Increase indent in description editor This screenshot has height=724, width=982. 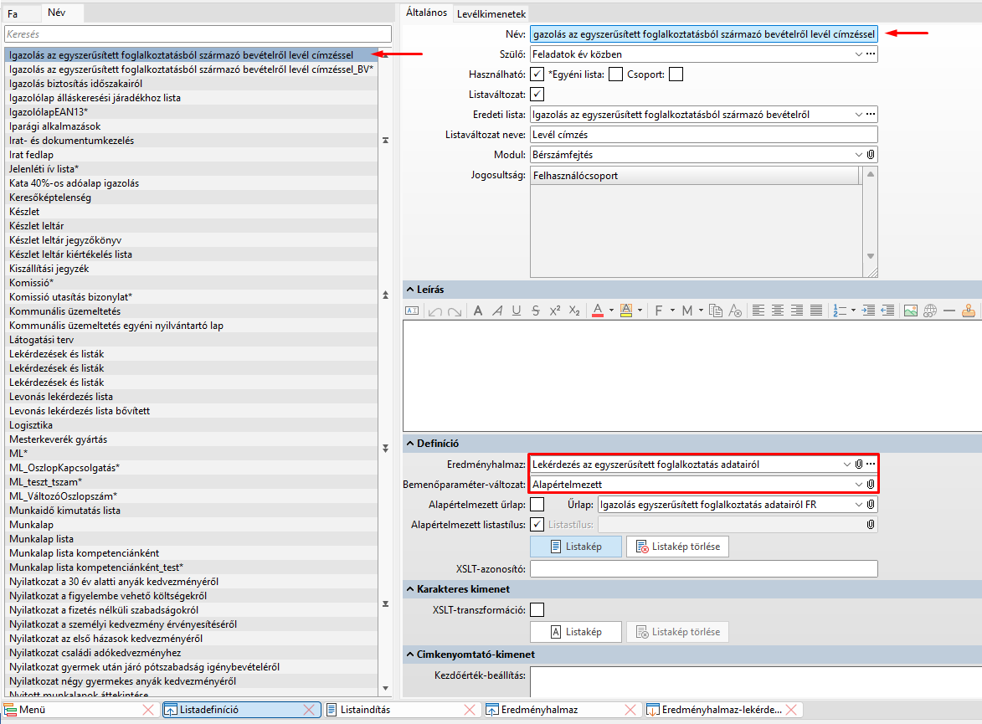[x=869, y=311]
